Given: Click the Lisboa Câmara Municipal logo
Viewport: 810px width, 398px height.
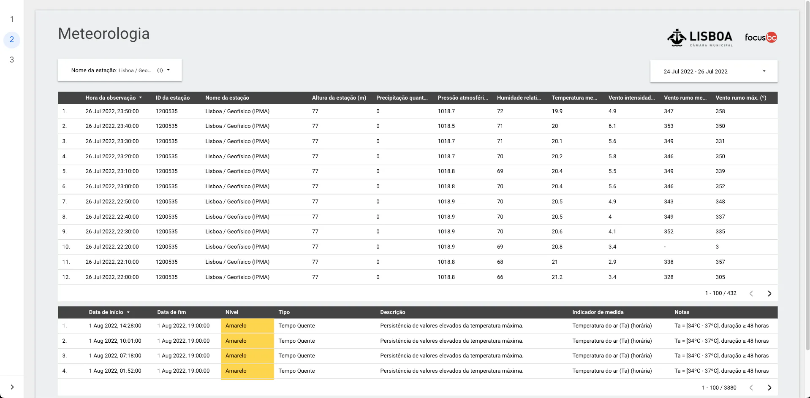Looking at the screenshot, I should click(x=700, y=38).
